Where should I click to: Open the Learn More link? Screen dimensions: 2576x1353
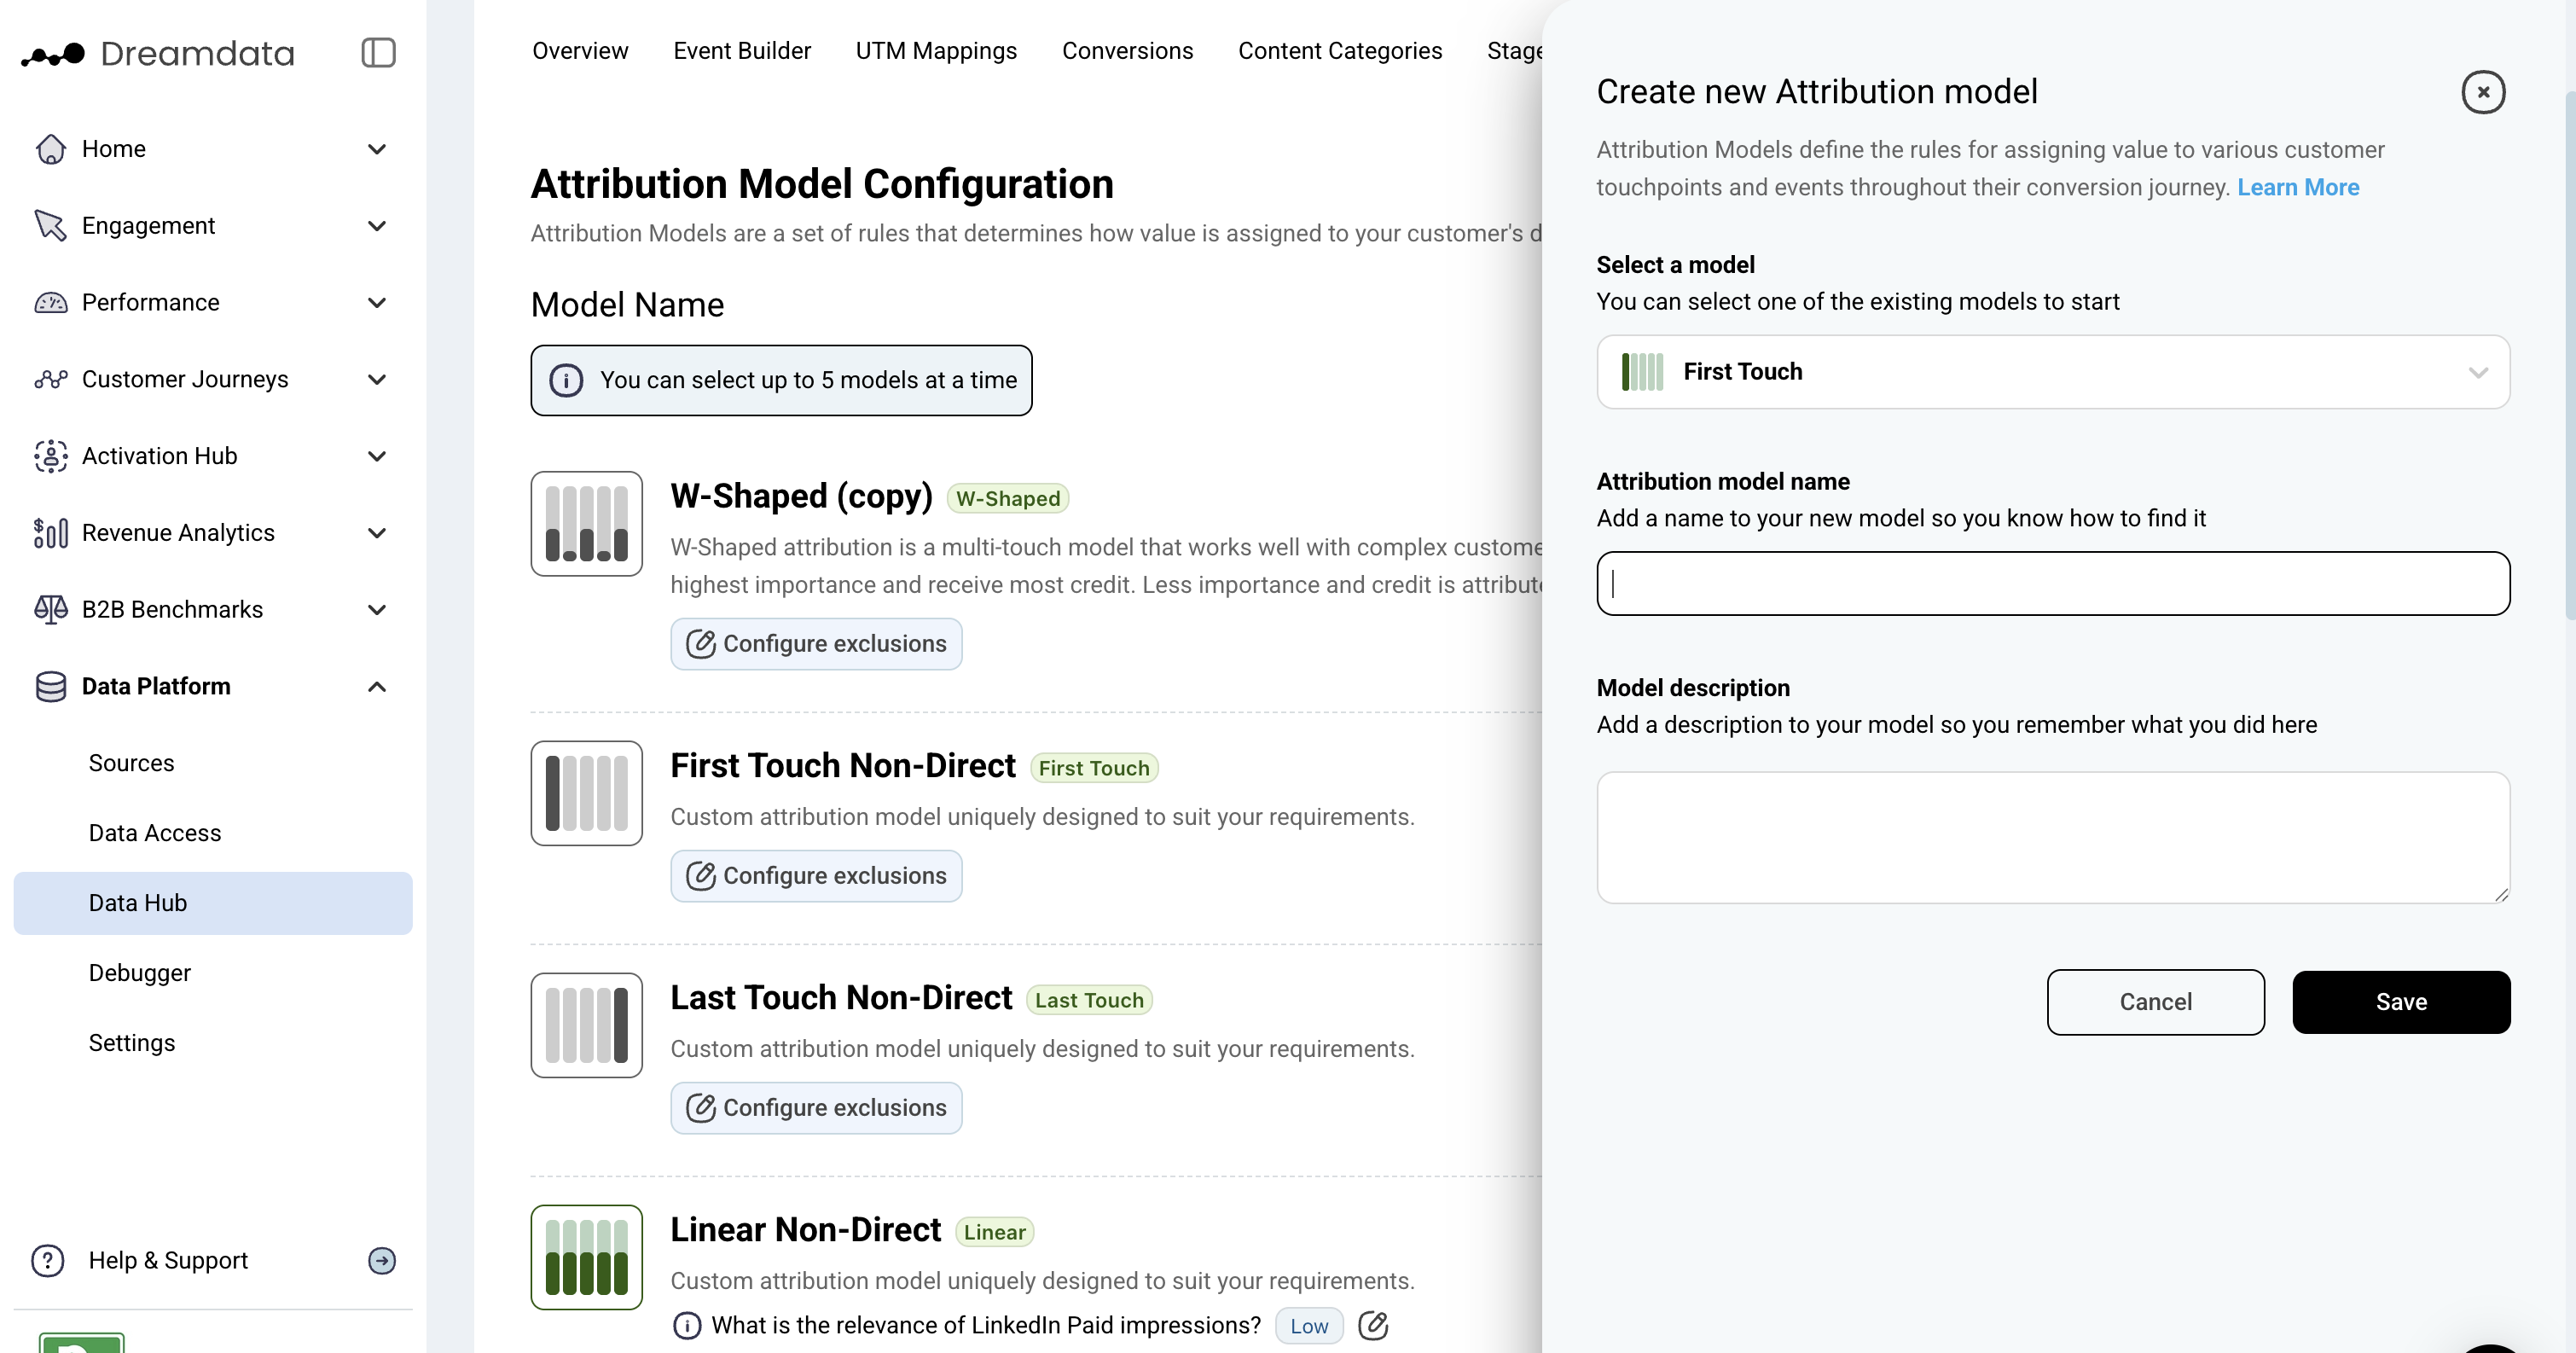pos(2297,187)
